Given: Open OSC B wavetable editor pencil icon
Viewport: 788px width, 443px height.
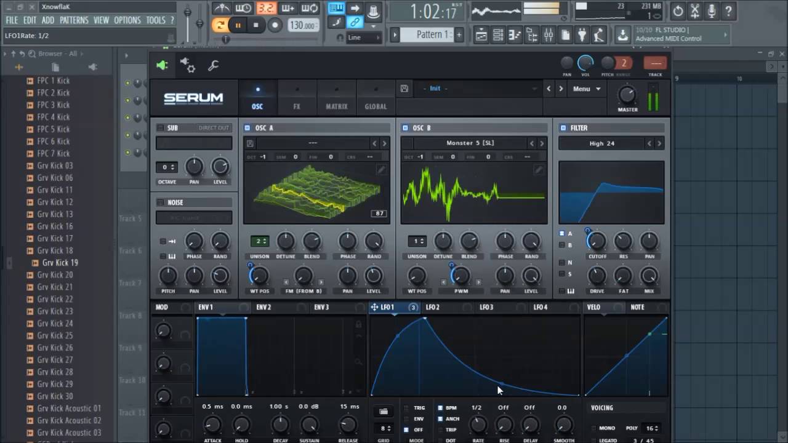Looking at the screenshot, I should point(539,169).
